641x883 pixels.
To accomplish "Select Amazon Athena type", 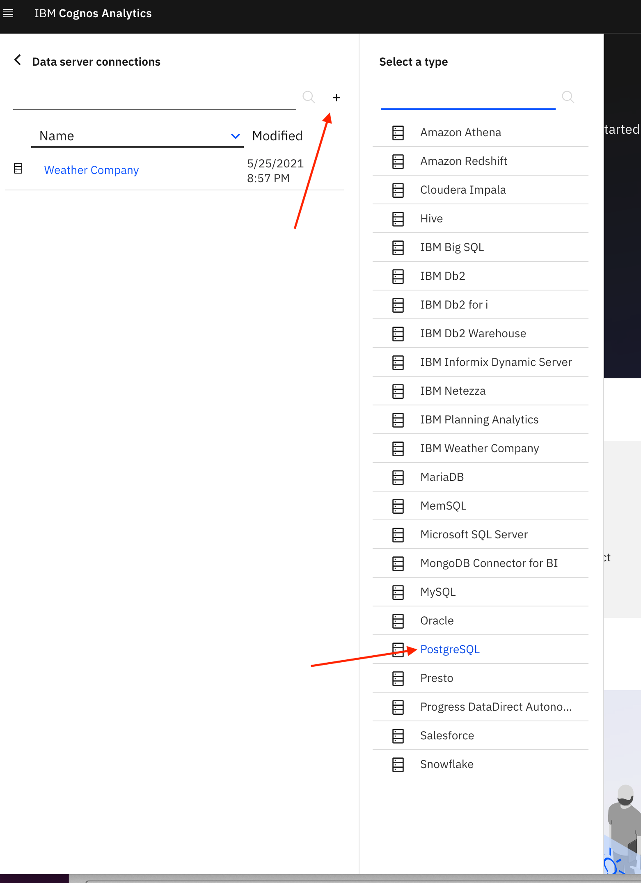I will 481,133.
